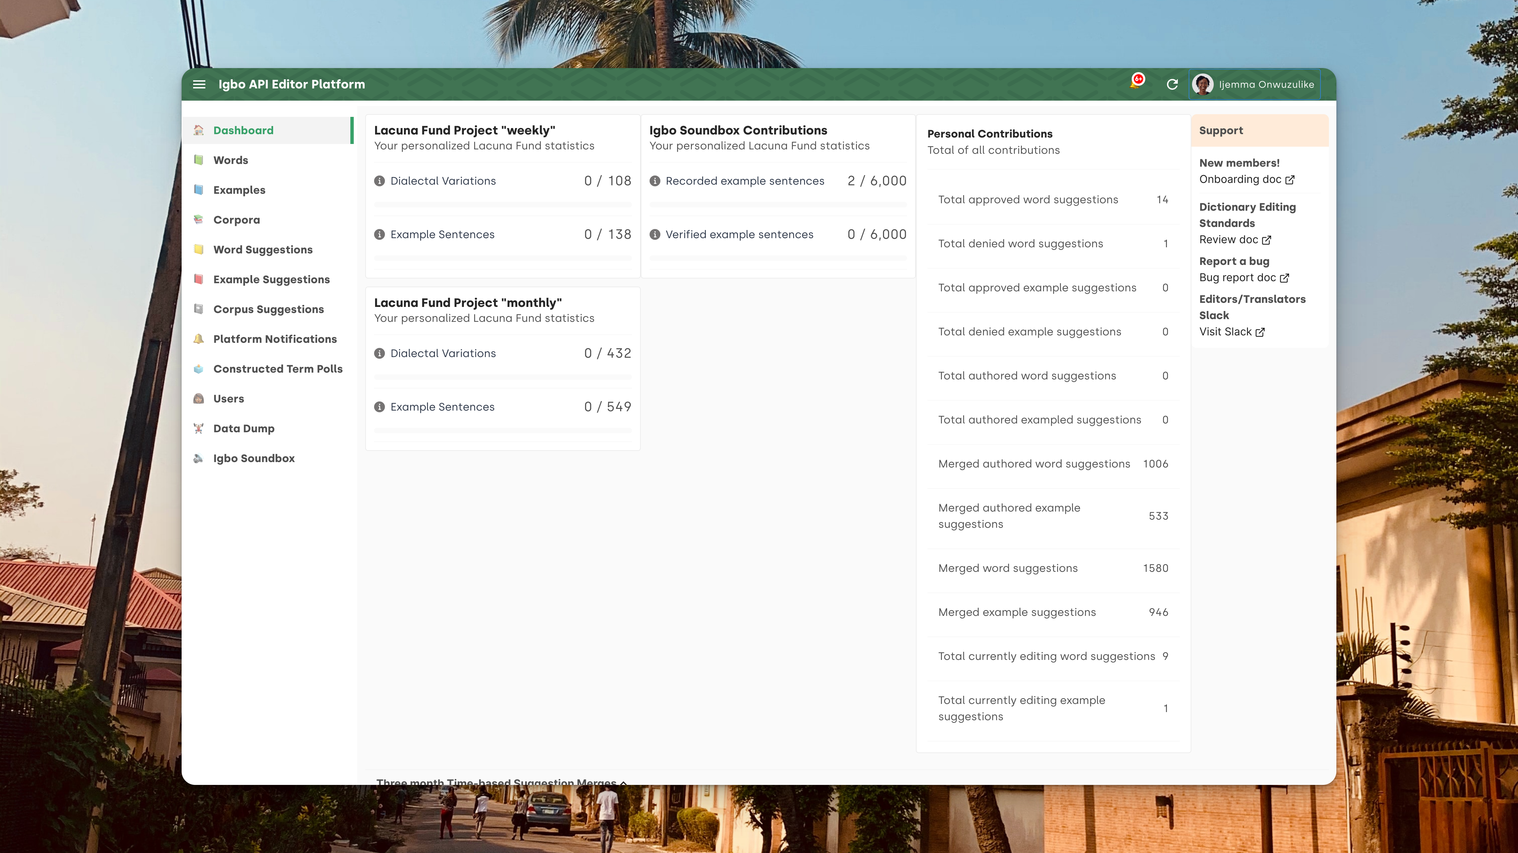1518x853 pixels.
Task: Click info icon beside Verified example sentences
Action: click(x=655, y=234)
